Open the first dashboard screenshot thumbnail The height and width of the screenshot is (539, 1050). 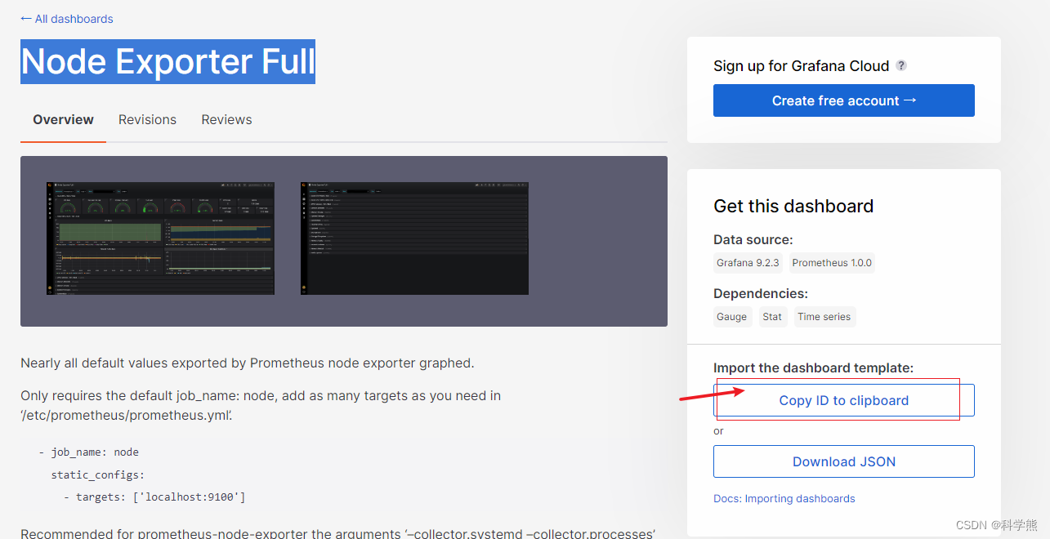pos(160,238)
